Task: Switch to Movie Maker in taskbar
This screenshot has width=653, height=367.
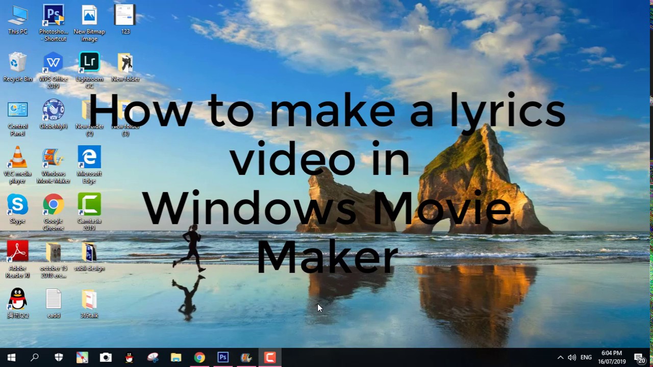Action: tap(246, 357)
